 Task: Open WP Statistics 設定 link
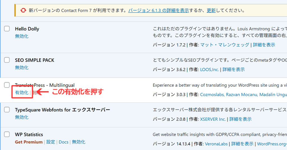click(x=51, y=142)
